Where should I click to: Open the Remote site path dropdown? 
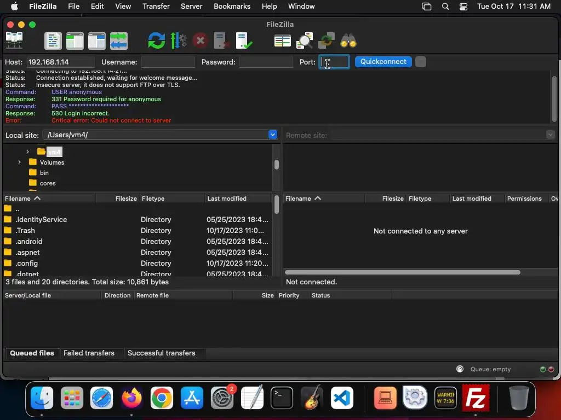pyautogui.click(x=550, y=135)
